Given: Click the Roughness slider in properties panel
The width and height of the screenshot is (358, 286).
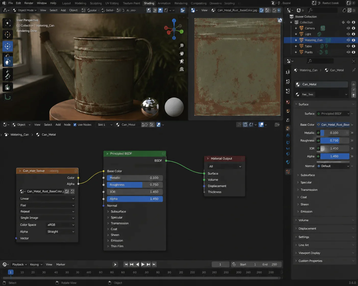Looking at the screenshot, I should coord(335,140).
